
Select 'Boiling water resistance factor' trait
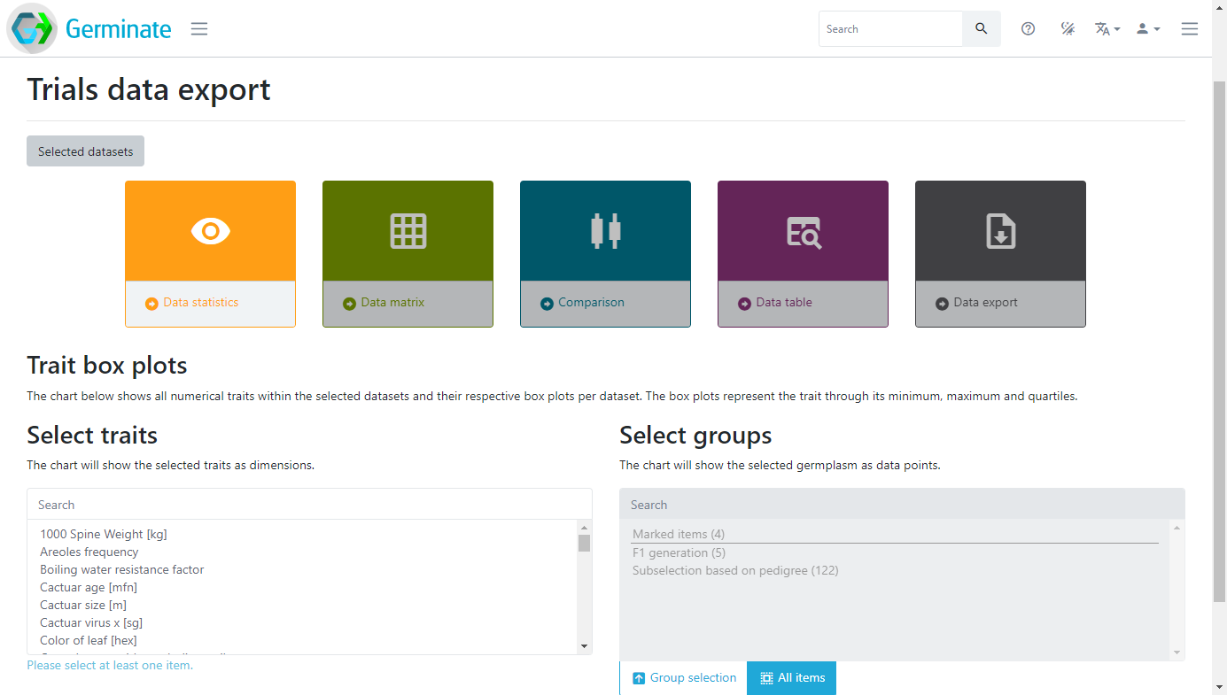(122, 570)
